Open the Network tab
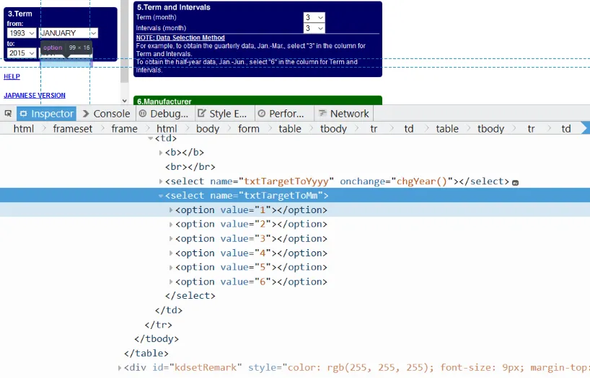Viewport: 590px width, 378px height. click(344, 114)
